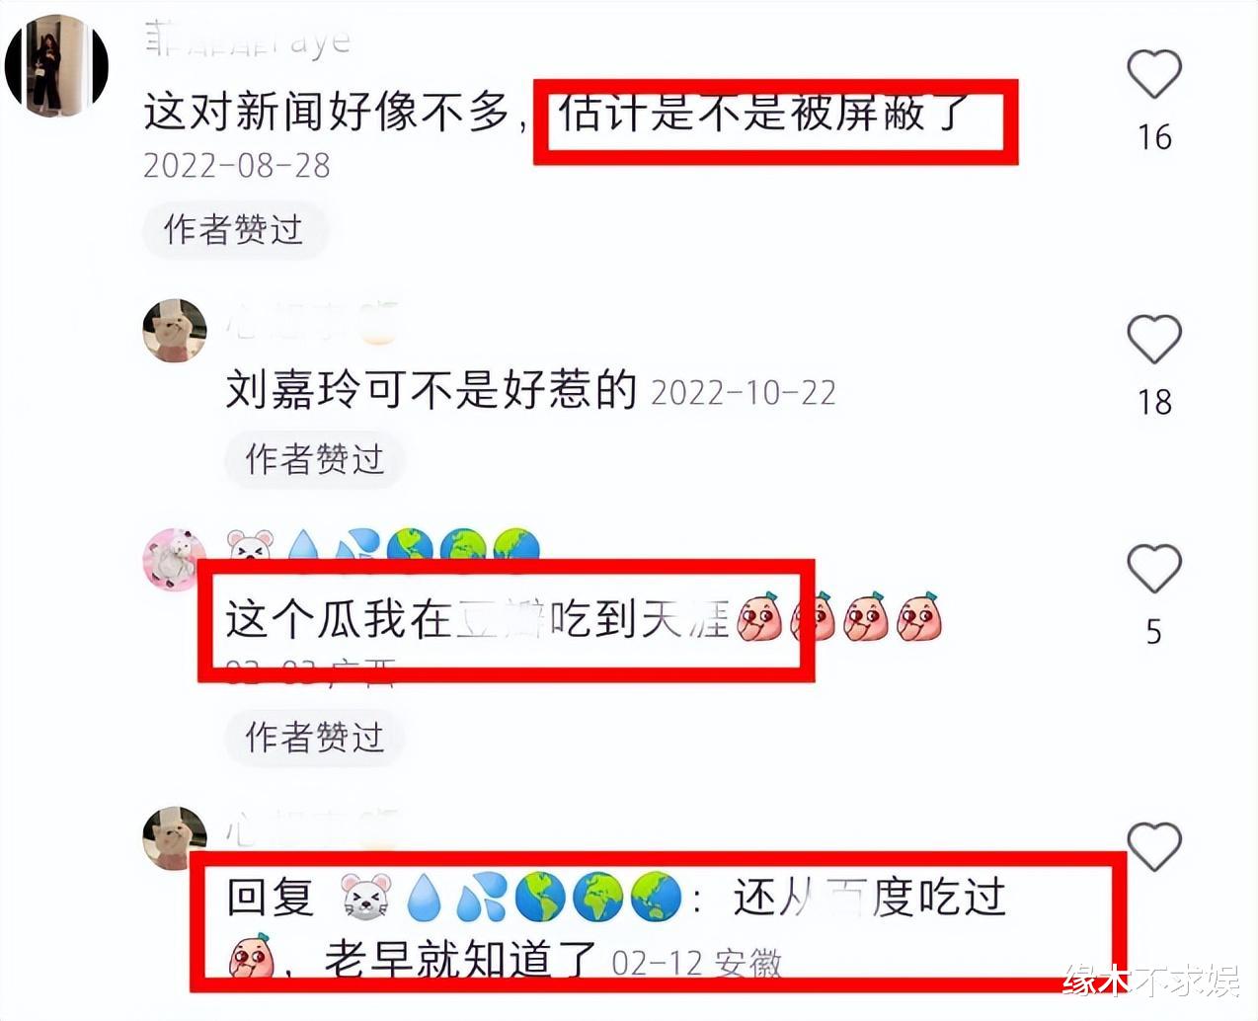Open pink plush toy avatar
1258x1021 pixels.
pyautogui.click(x=175, y=559)
